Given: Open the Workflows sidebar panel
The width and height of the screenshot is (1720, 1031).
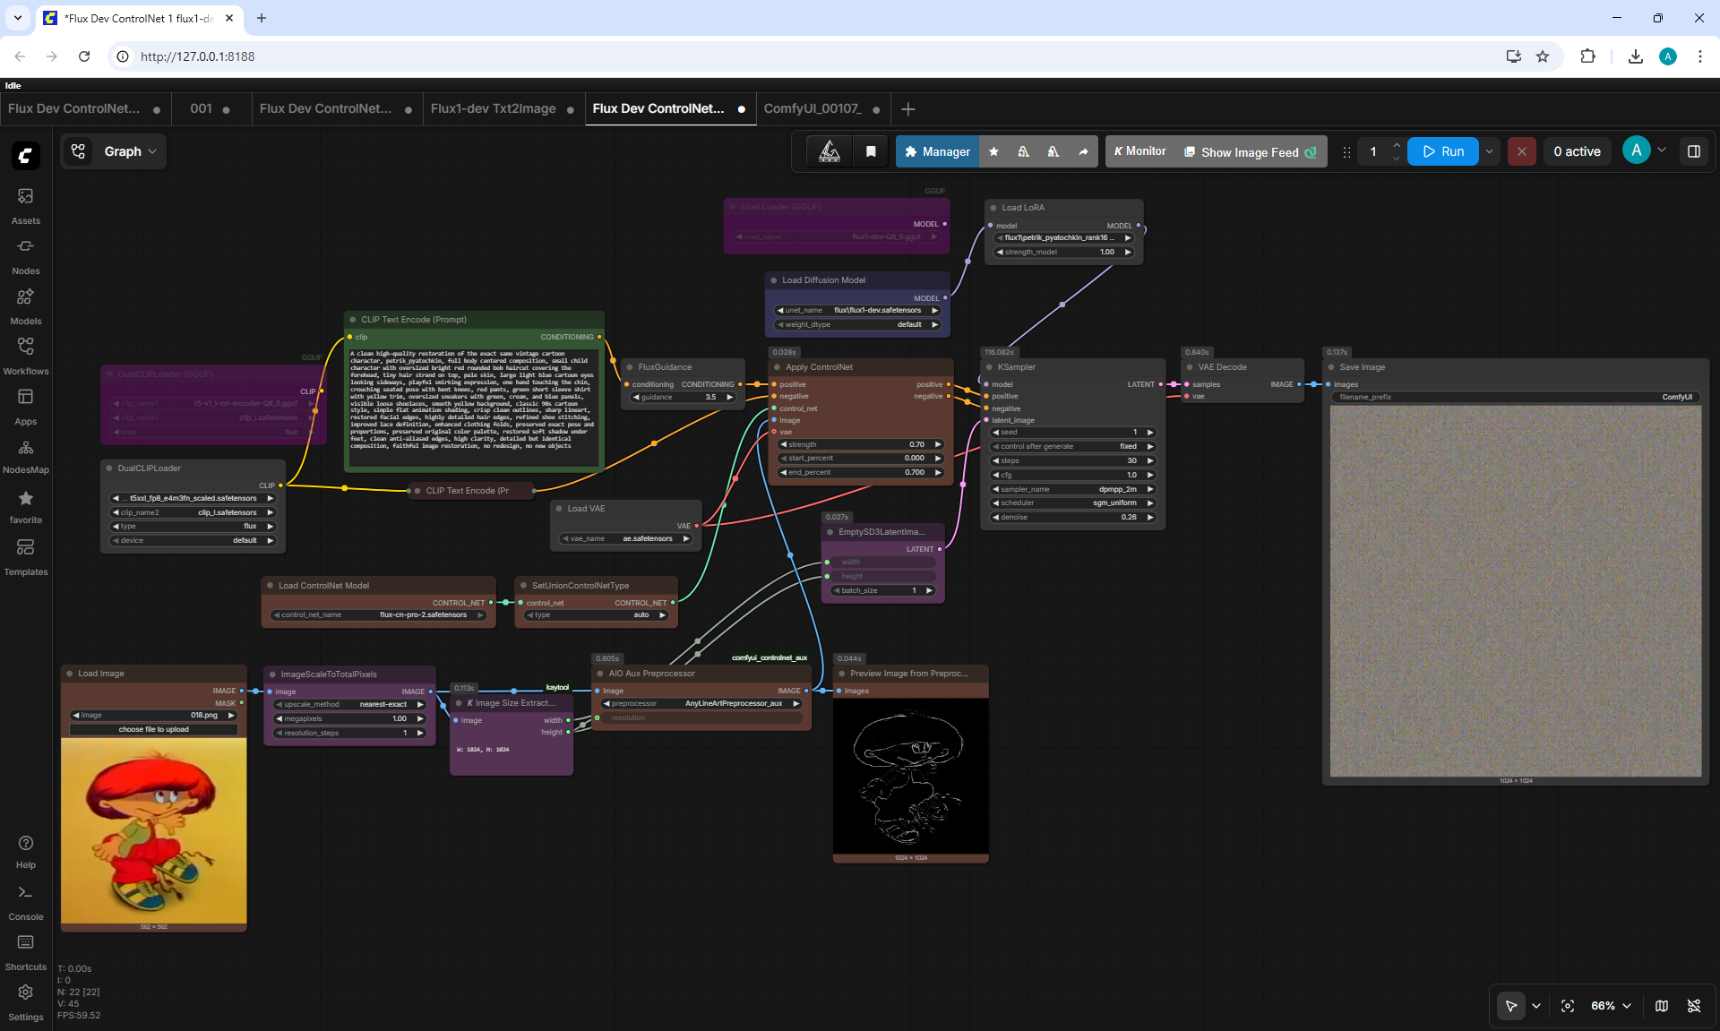Looking at the screenshot, I should tap(25, 356).
